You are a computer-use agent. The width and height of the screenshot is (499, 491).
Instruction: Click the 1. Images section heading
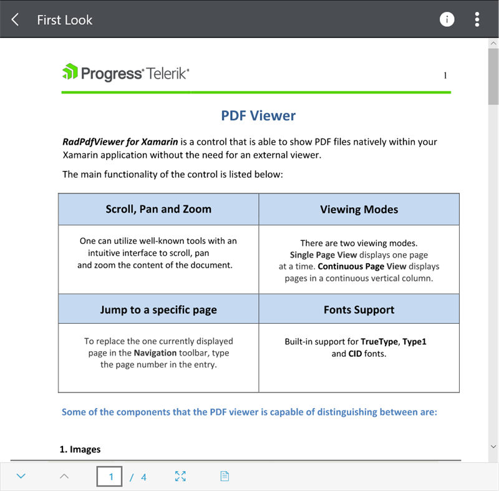tap(80, 449)
